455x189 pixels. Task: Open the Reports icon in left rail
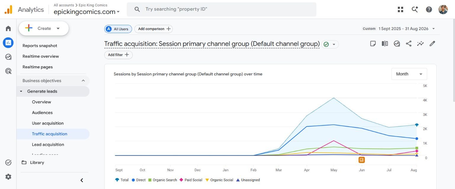coord(8,43)
